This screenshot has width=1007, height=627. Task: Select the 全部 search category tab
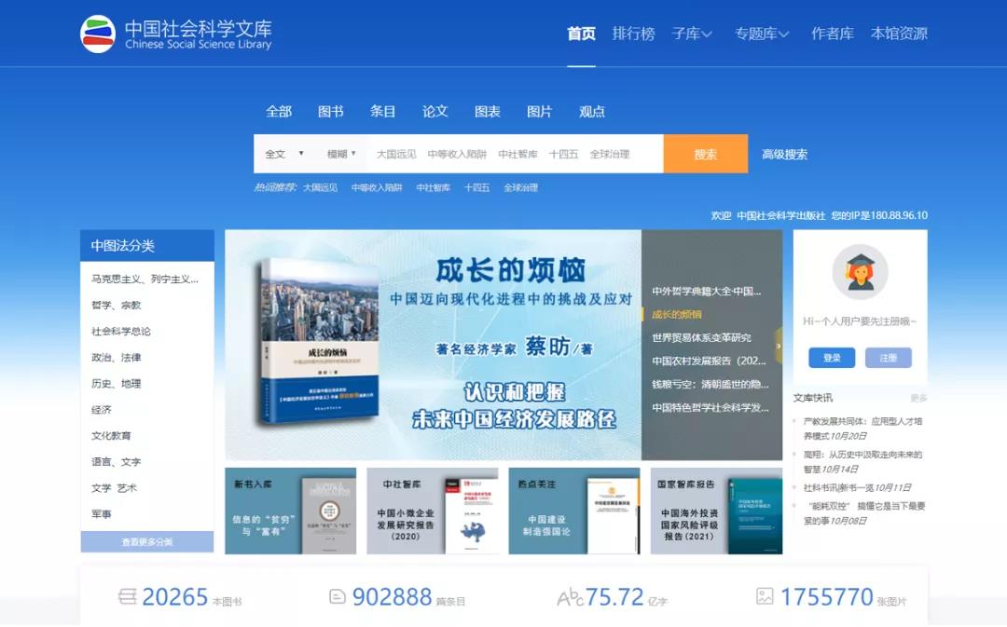pos(279,112)
